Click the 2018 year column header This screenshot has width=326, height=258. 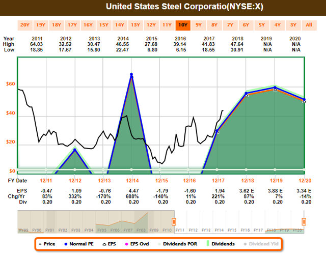(x=238, y=39)
